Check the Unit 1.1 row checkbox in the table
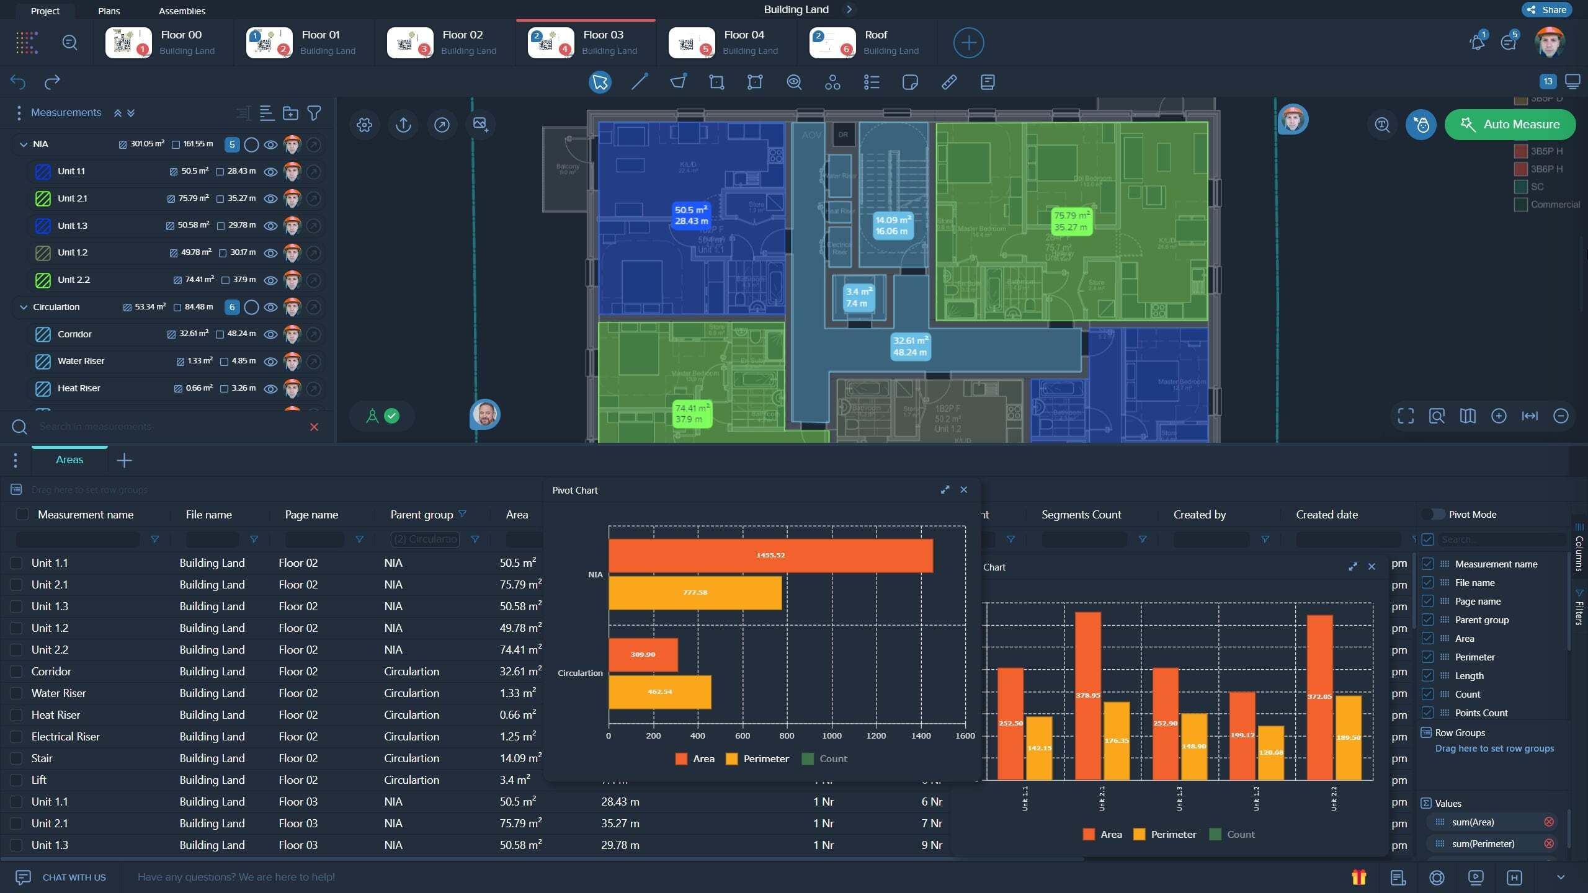This screenshot has height=893, width=1588. pyautogui.click(x=16, y=563)
